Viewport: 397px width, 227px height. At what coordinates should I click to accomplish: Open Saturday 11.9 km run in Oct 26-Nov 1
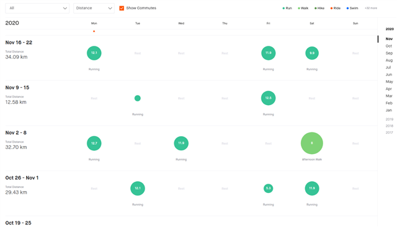click(312, 189)
